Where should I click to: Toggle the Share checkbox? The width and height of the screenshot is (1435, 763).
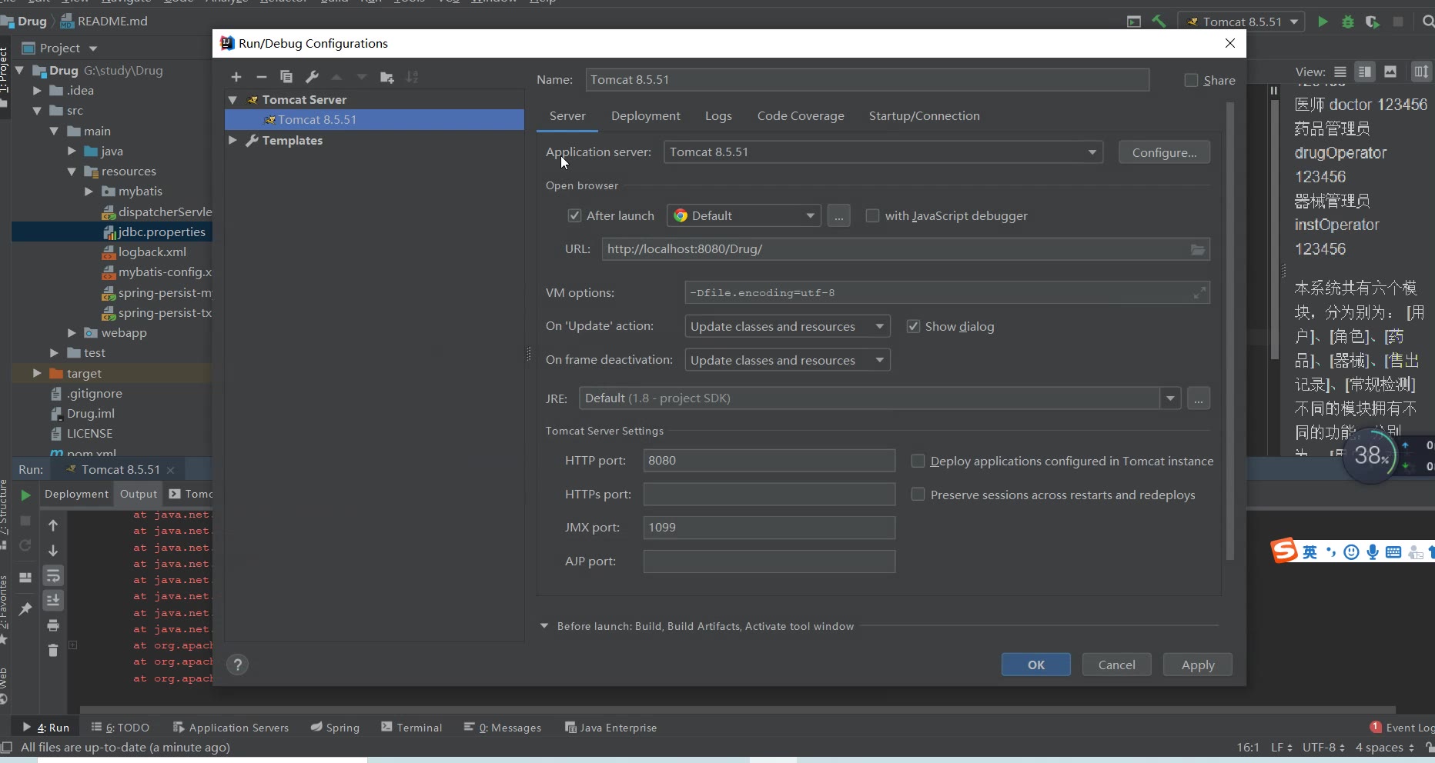1191,80
